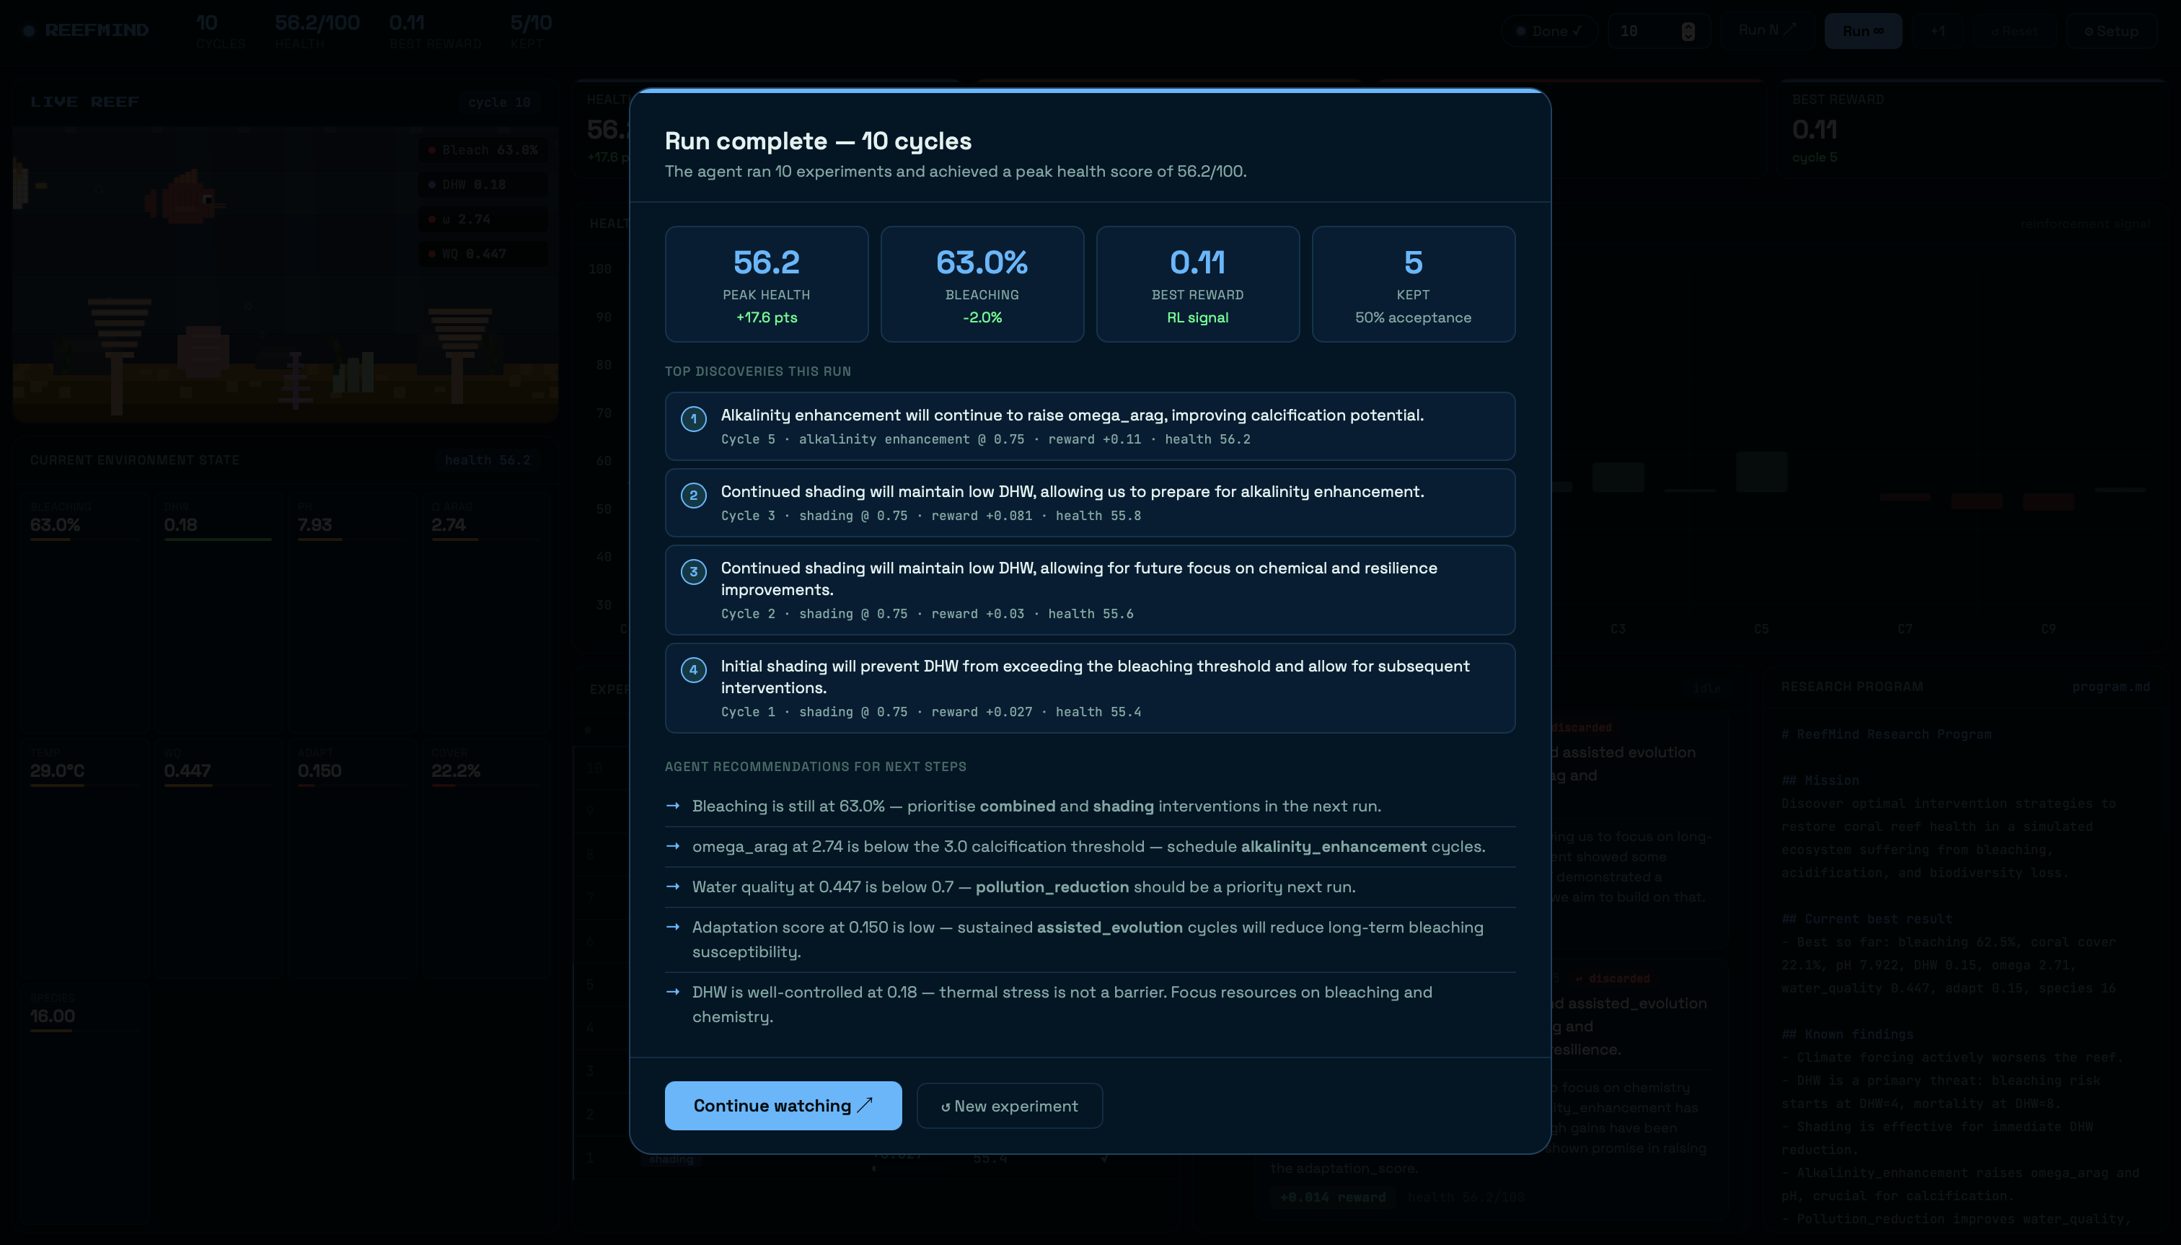
Task: Click the Kept 50% acceptance card
Action: [1412, 284]
